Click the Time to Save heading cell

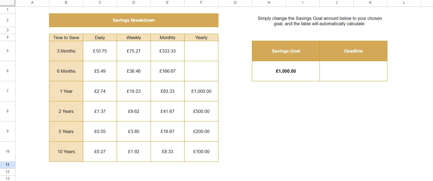click(x=66, y=38)
